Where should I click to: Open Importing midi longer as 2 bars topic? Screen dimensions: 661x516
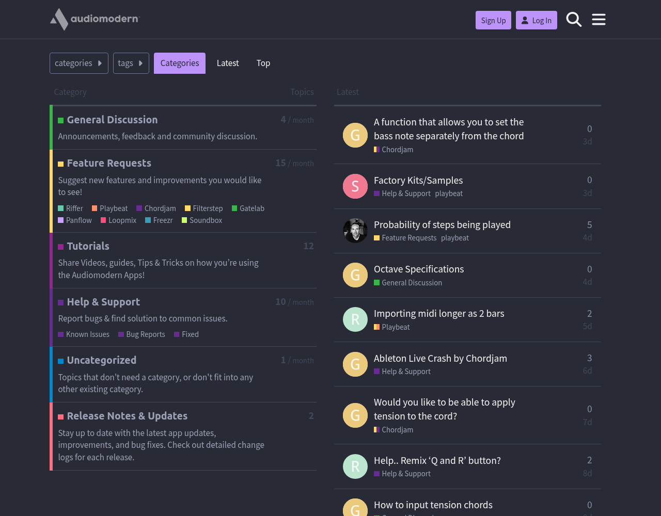point(439,313)
